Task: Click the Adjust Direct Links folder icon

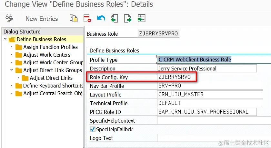Action: pos(25,78)
